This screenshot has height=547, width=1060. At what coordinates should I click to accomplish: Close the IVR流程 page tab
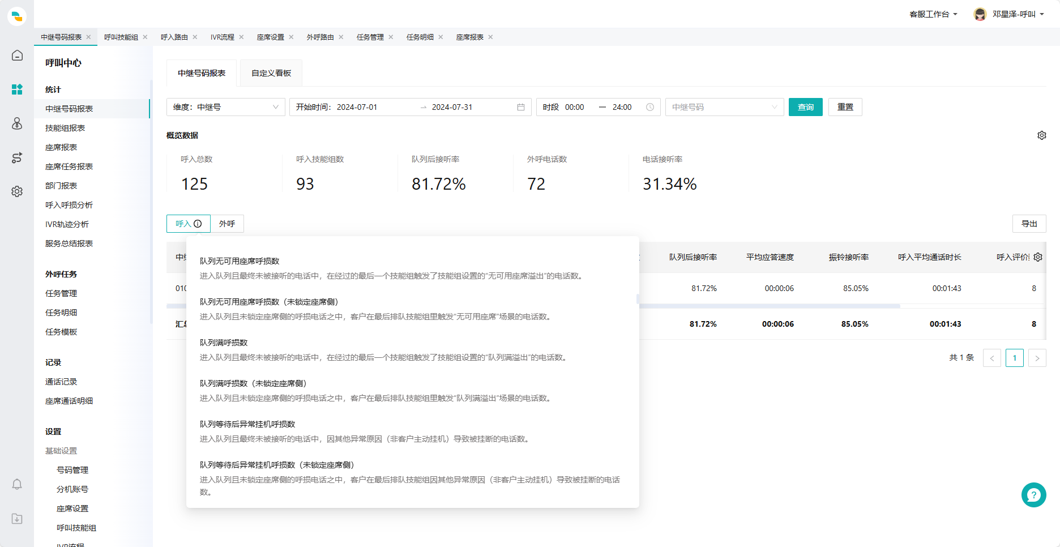click(x=241, y=37)
